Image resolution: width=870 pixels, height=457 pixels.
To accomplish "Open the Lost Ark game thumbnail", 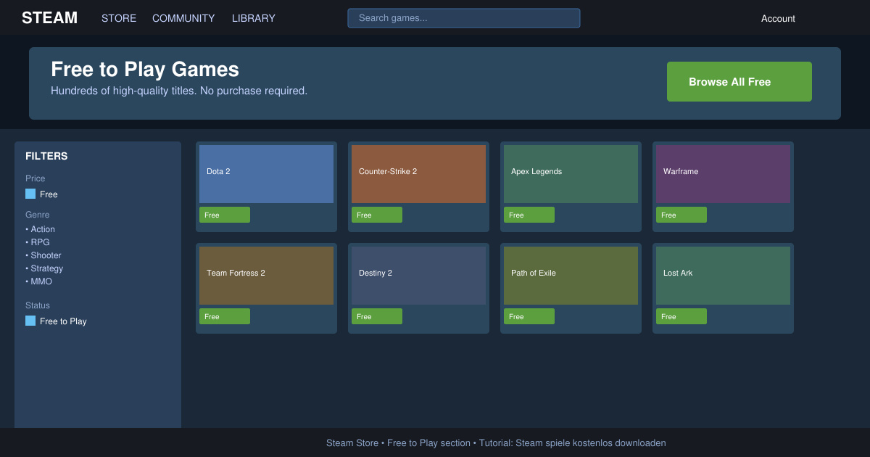I will [723, 276].
